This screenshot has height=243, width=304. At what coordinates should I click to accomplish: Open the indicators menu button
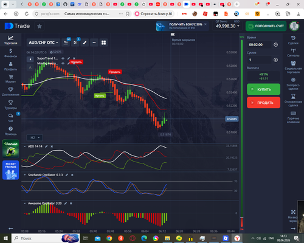pyautogui.click(x=75, y=43)
